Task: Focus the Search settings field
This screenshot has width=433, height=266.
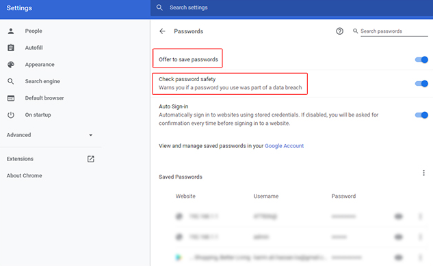Action: pos(291,8)
